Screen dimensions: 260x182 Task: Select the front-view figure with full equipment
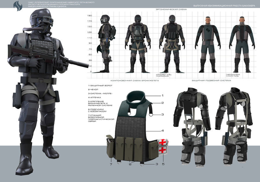pyautogui.click(x=172, y=44)
